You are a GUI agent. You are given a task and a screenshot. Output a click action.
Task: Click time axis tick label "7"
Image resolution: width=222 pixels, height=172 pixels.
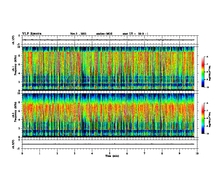click(145, 153)
